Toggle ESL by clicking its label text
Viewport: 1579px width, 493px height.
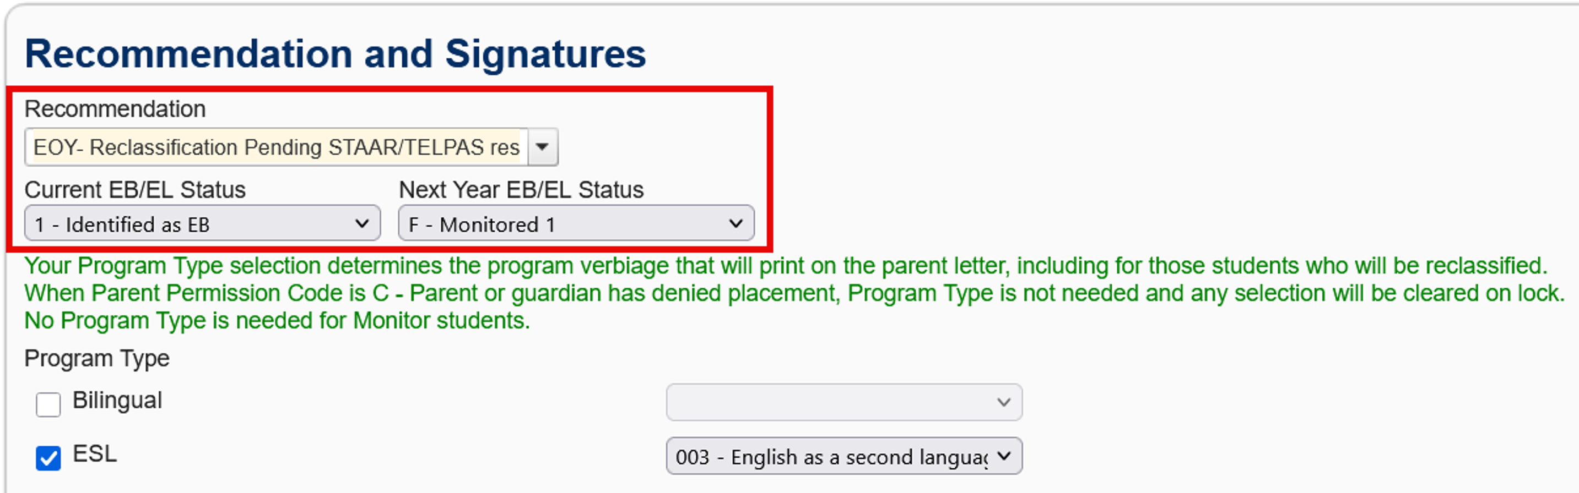94,454
